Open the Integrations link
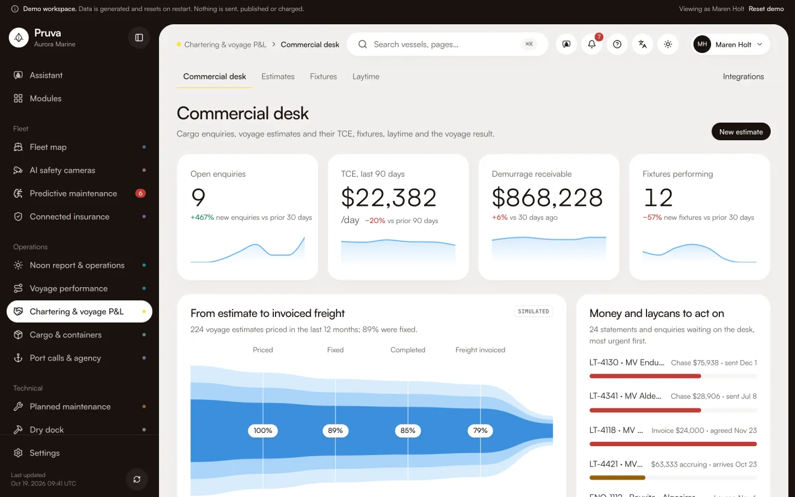This screenshot has height=497, width=795. point(743,76)
